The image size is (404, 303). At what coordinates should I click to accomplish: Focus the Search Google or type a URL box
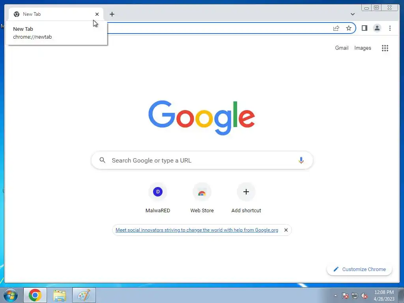coord(202,160)
